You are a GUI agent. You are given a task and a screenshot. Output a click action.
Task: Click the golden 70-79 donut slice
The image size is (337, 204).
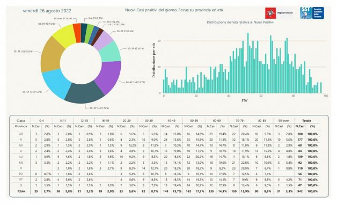[51, 55]
